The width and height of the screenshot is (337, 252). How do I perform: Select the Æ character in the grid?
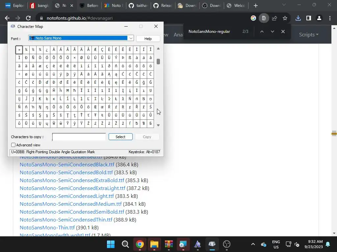coord(95,50)
